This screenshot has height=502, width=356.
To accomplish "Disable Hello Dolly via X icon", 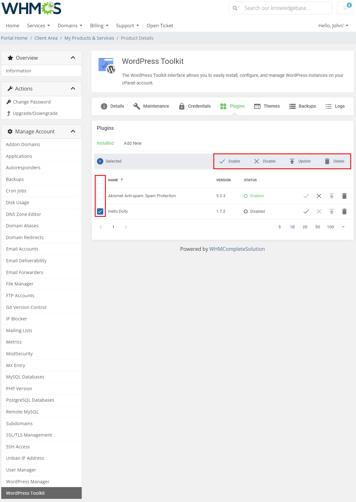I will click(319, 211).
